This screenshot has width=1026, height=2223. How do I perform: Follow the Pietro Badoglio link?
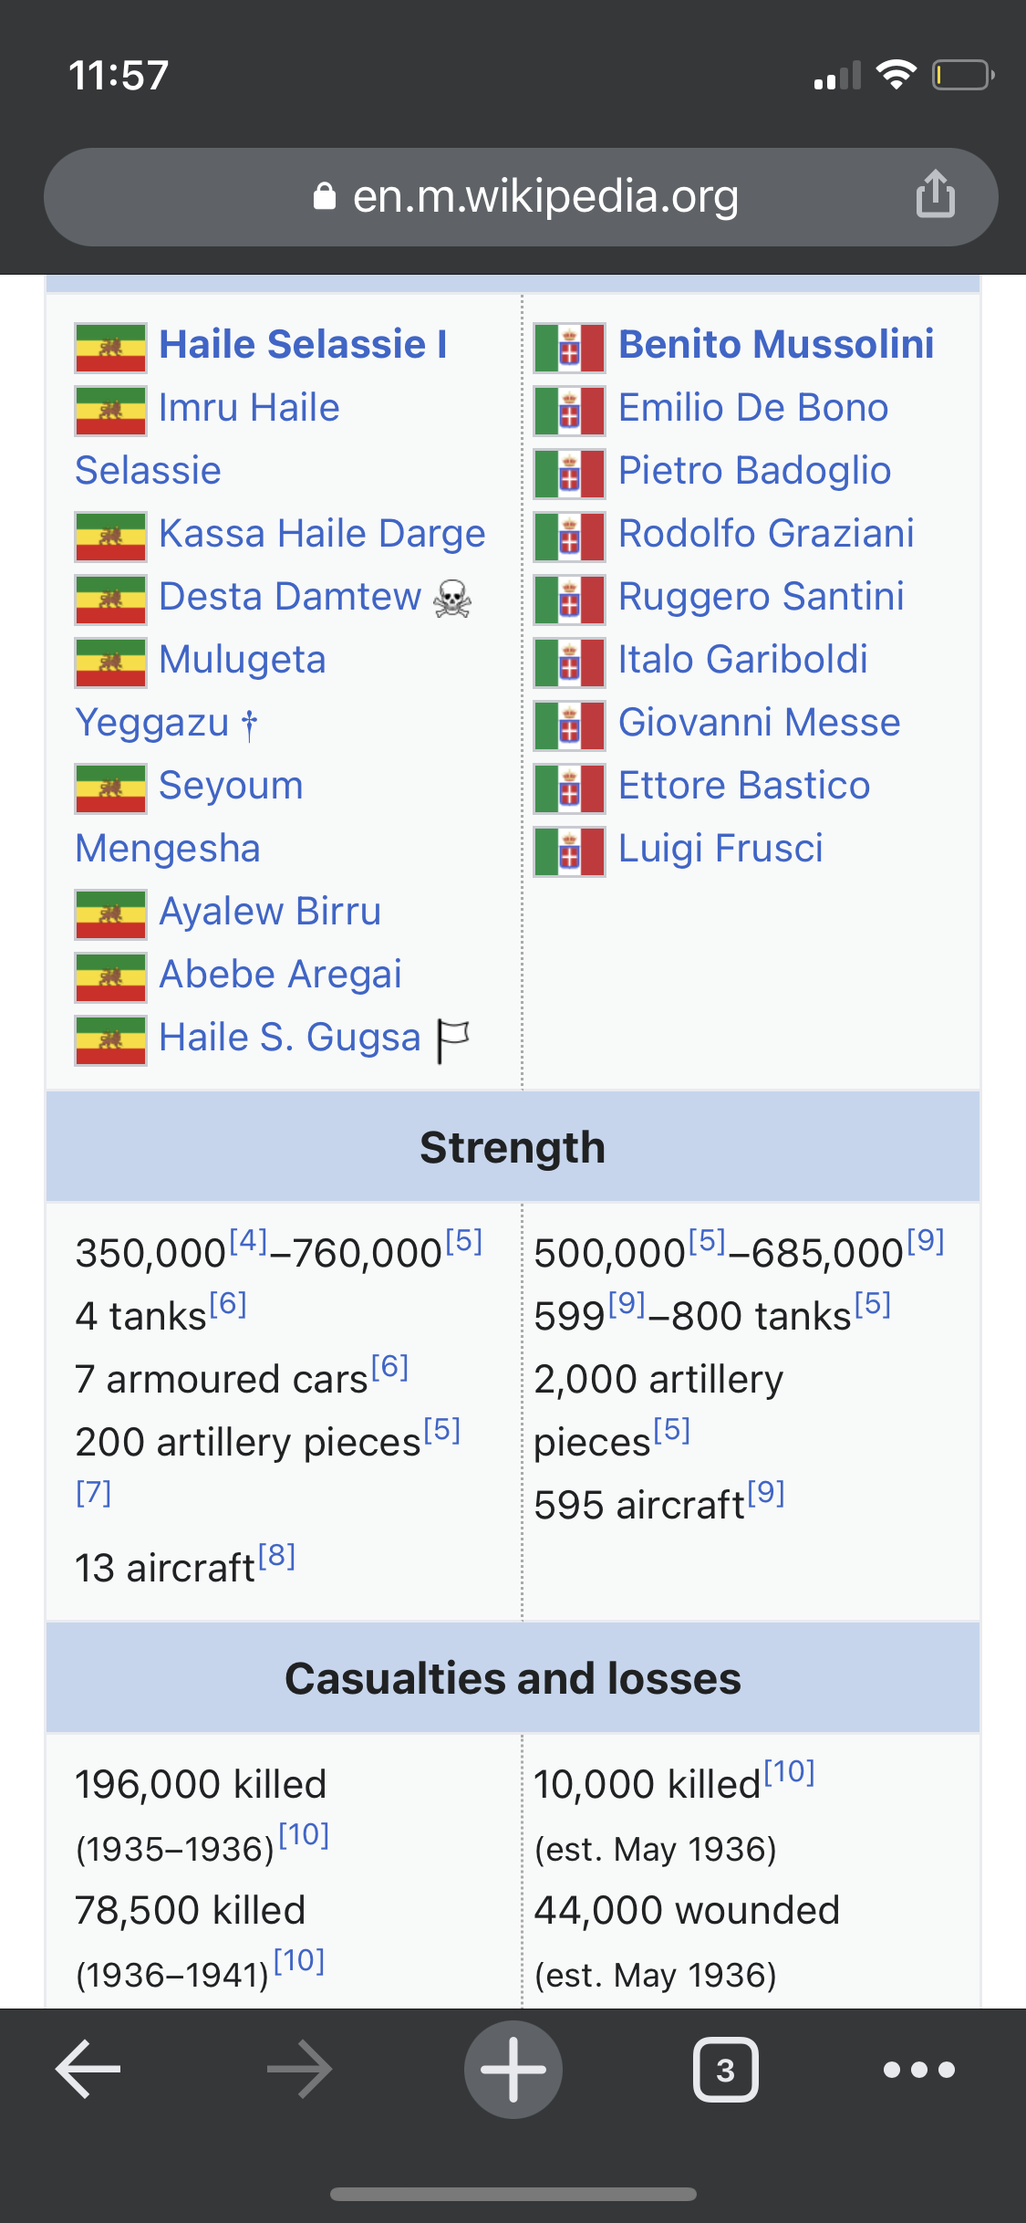pos(754,470)
